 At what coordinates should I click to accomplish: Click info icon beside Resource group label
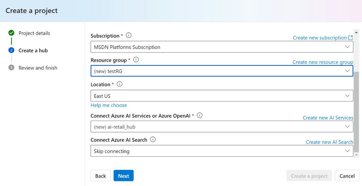click(136, 60)
